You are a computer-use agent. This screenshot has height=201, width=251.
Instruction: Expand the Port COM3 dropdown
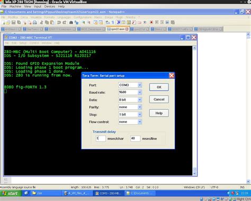click(x=140, y=85)
